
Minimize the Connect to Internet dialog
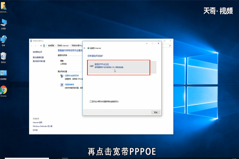point(147,43)
